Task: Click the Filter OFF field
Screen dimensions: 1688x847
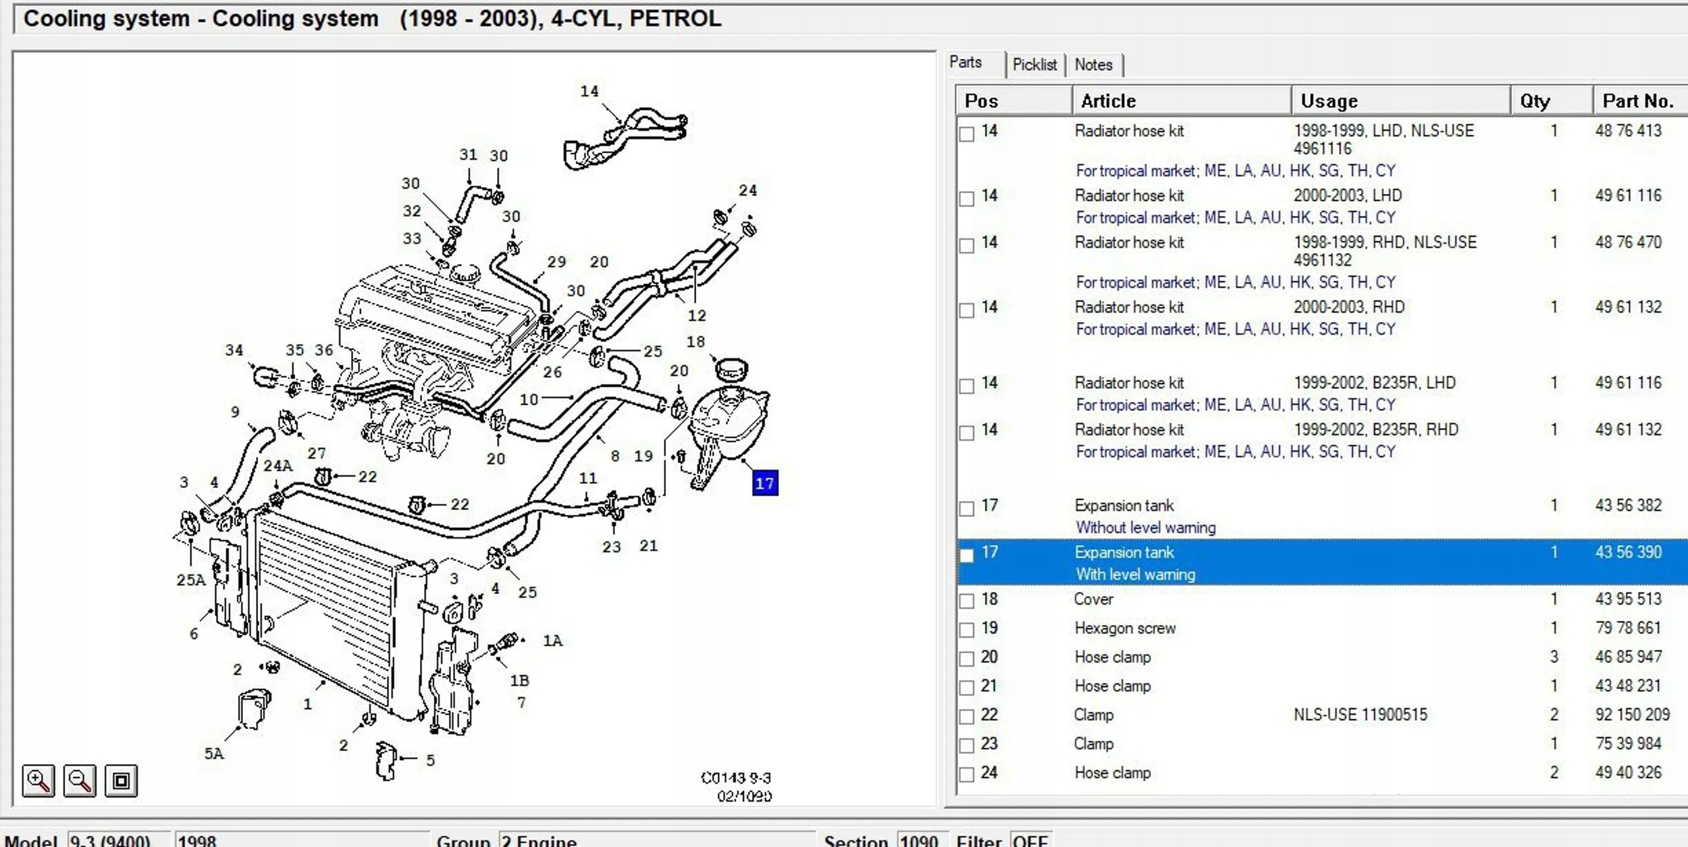Action: click(1030, 840)
